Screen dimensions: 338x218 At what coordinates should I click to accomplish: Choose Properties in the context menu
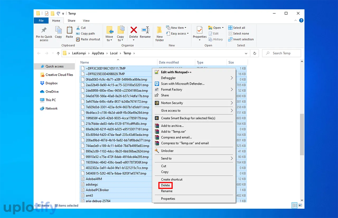(194, 199)
